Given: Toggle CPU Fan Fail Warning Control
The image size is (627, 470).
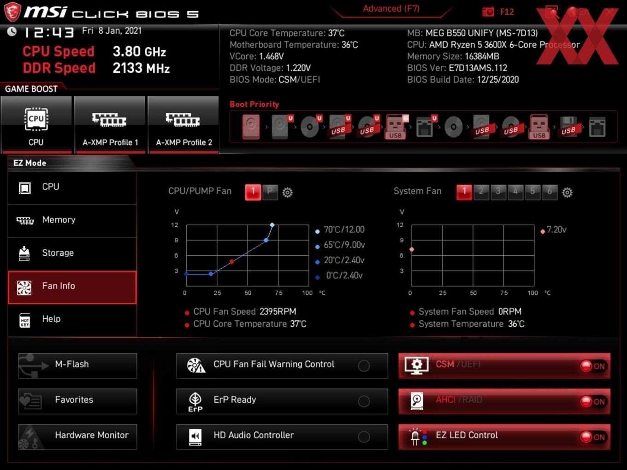Looking at the screenshot, I should (x=364, y=366).
